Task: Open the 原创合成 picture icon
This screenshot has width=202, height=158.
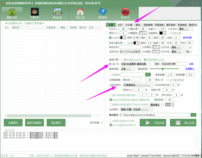Action: (57, 12)
